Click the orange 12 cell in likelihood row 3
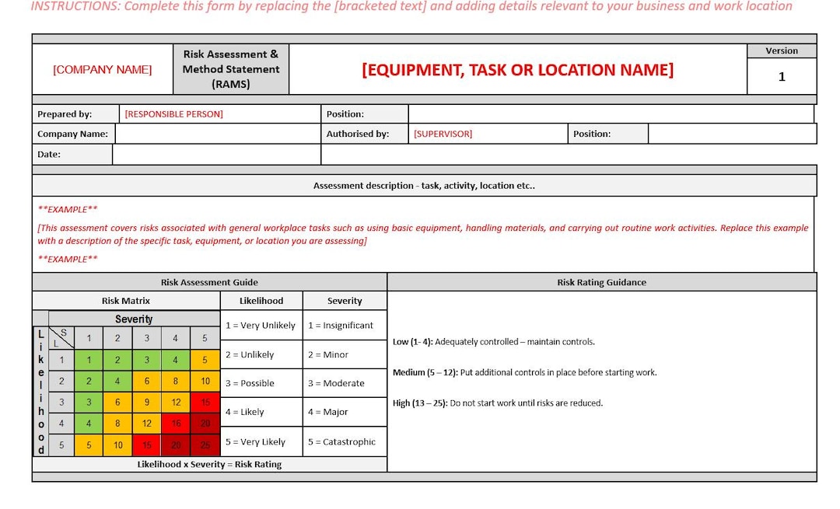Screen dimensions: 840x509 (176, 402)
